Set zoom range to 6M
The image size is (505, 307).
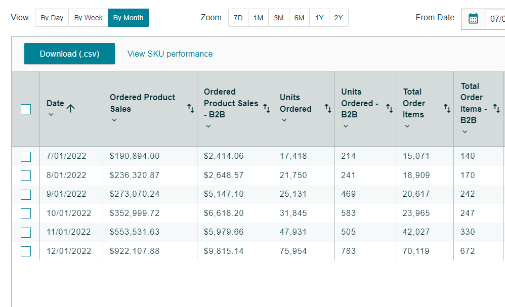[x=299, y=18]
